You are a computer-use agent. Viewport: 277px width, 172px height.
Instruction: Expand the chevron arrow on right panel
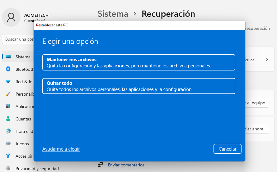point(267,59)
